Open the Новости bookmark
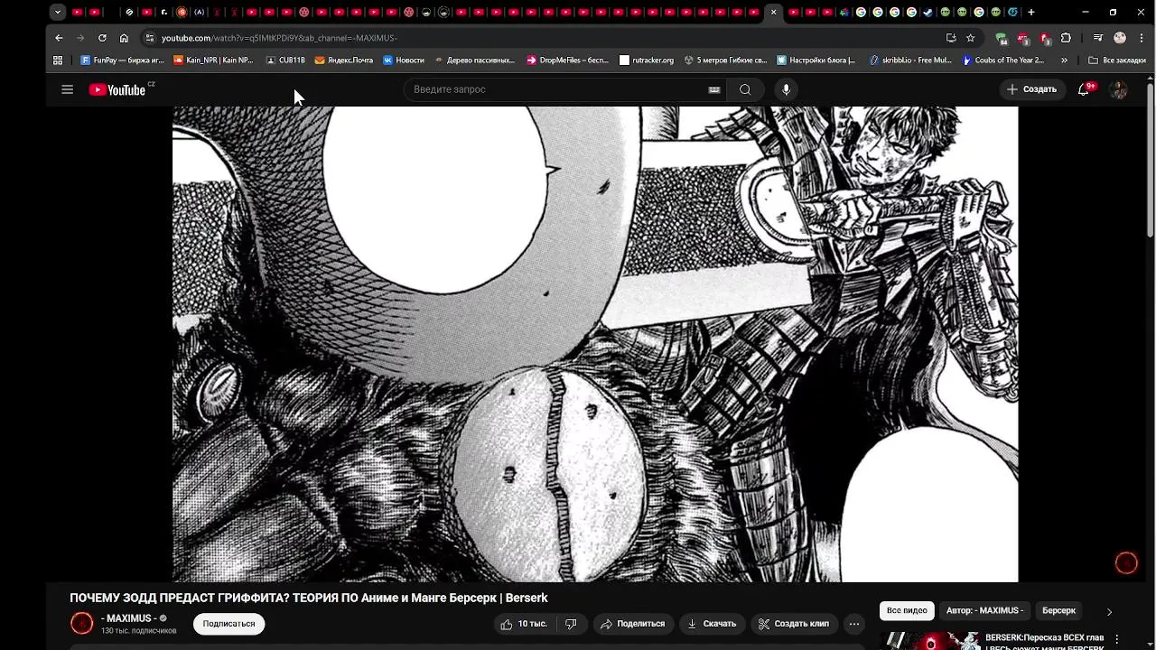The image size is (1156, 650). tap(404, 60)
